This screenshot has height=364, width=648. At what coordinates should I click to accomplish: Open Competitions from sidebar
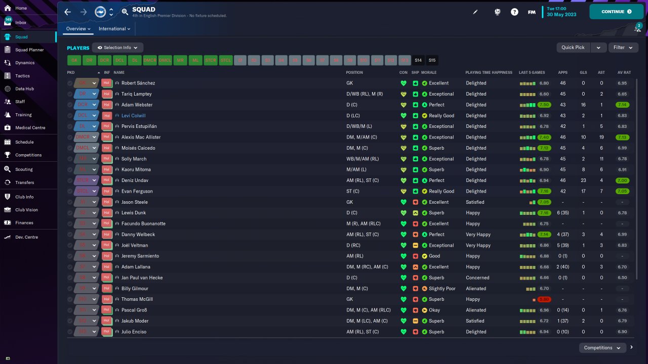28,155
